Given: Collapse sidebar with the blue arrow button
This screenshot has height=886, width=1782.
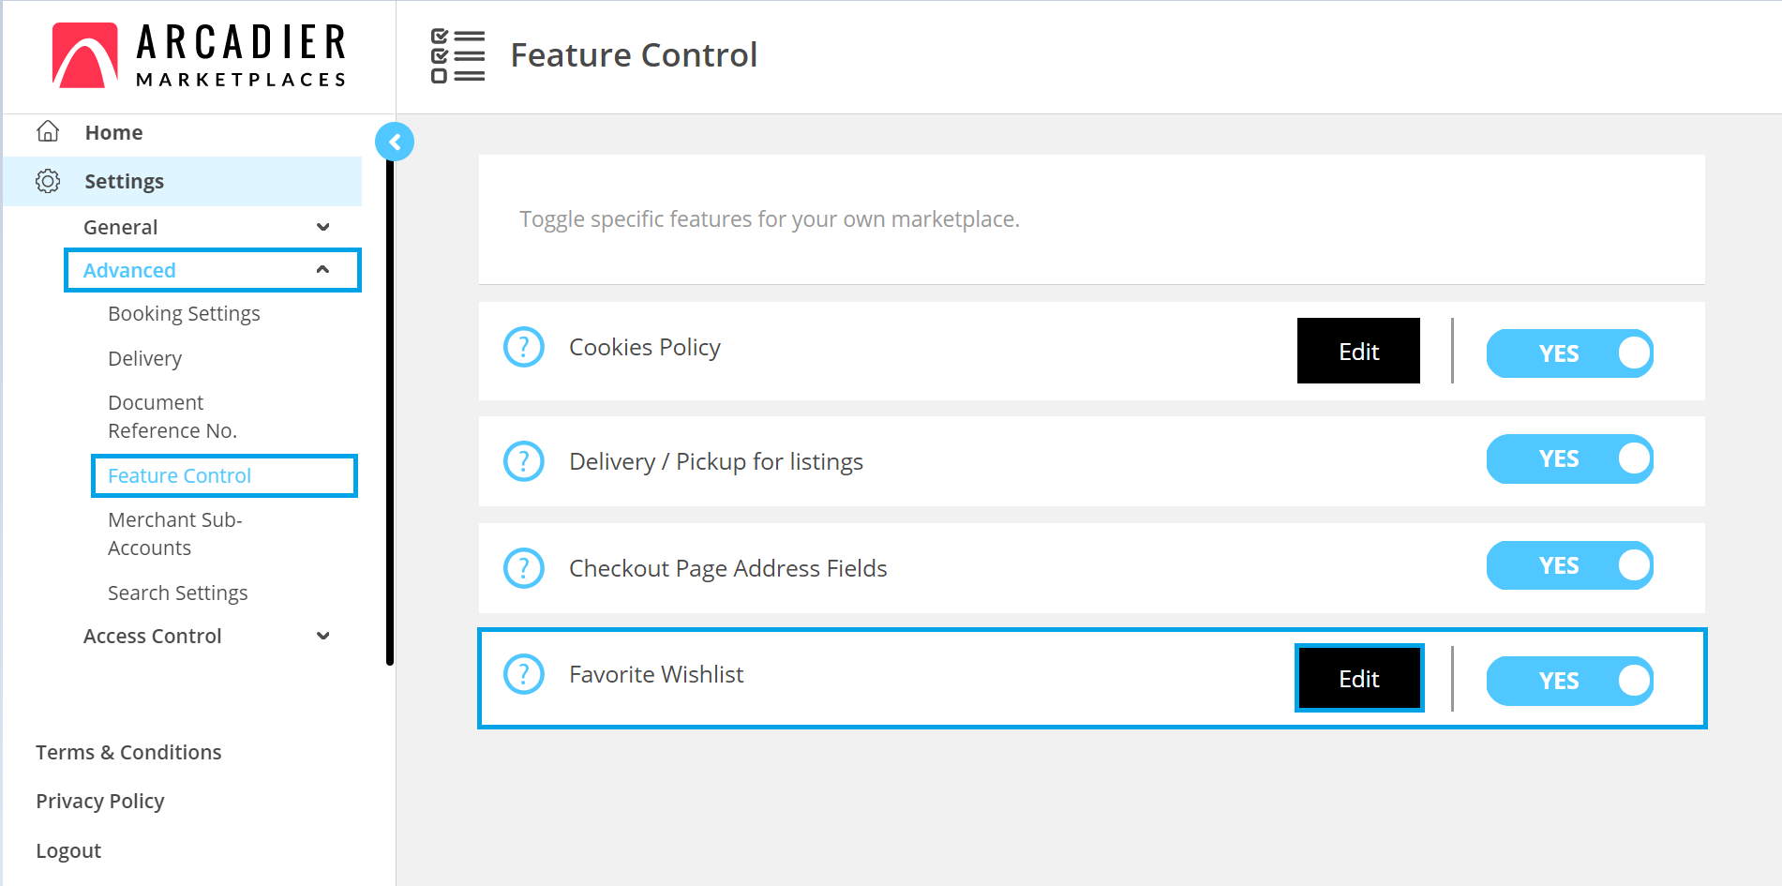Looking at the screenshot, I should (395, 143).
